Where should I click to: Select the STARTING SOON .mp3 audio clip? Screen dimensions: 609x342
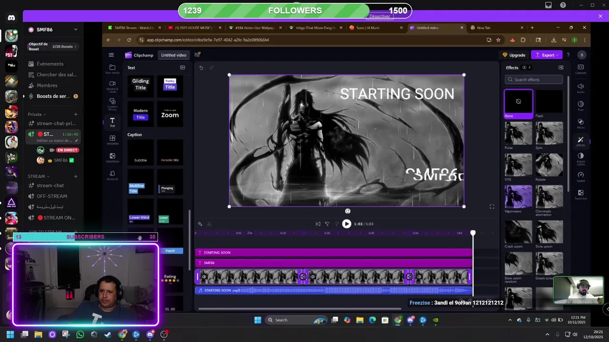pyautogui.click(x=334, y=290)
